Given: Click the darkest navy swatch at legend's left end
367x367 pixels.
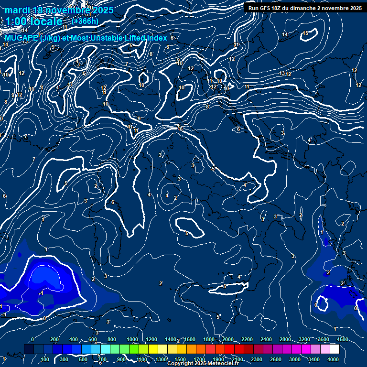Looking at the screenshot, I should click(29, 350).
